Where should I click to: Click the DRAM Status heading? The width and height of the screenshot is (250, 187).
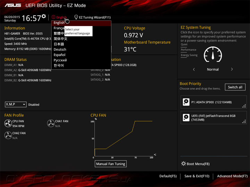pos(16,60)
